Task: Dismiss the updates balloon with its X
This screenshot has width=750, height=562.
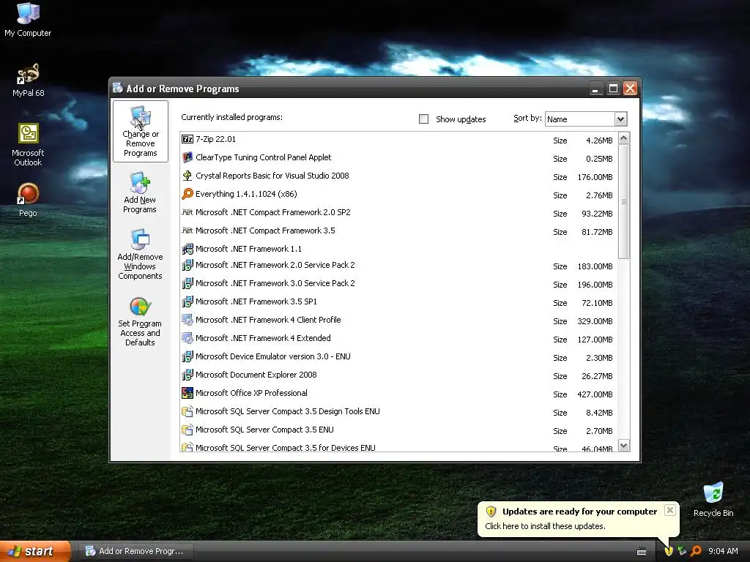Action: 670,510
